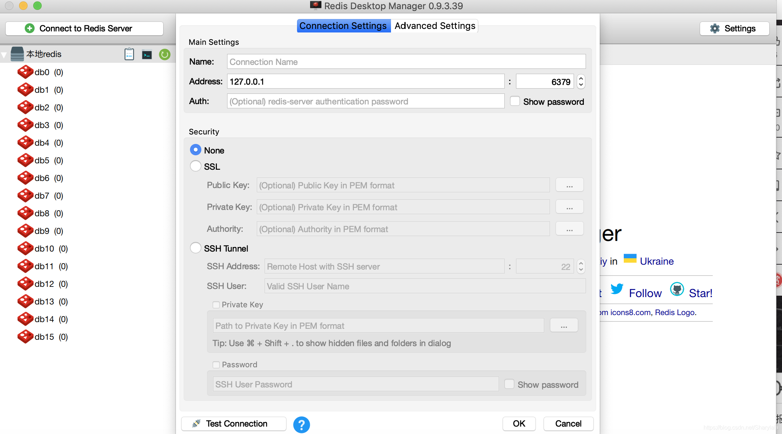Click the db2 database icon

click(25, 107)
